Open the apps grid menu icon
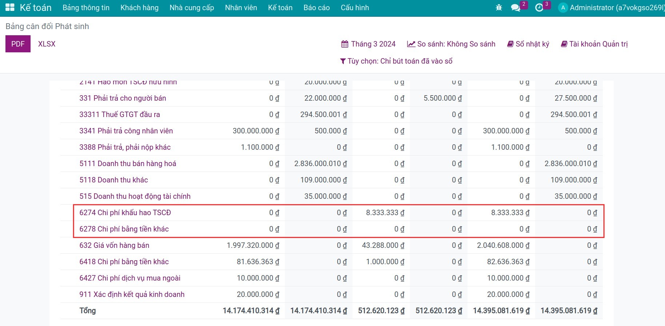 [10, 7]
